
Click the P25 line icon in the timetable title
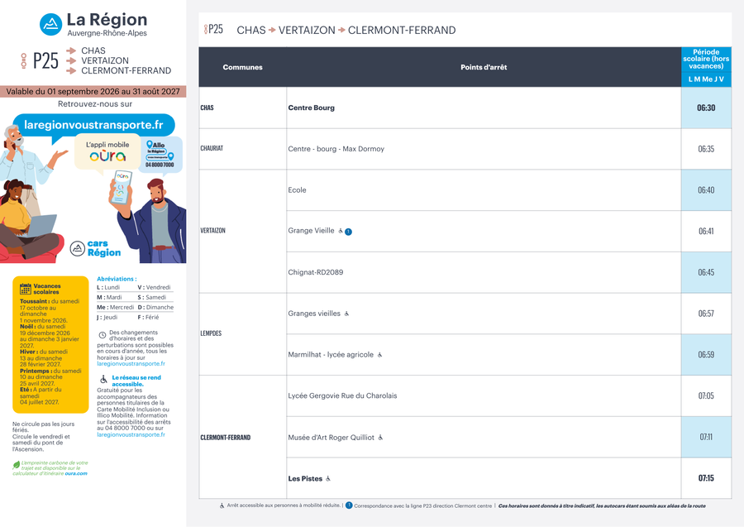pos(213,30)
